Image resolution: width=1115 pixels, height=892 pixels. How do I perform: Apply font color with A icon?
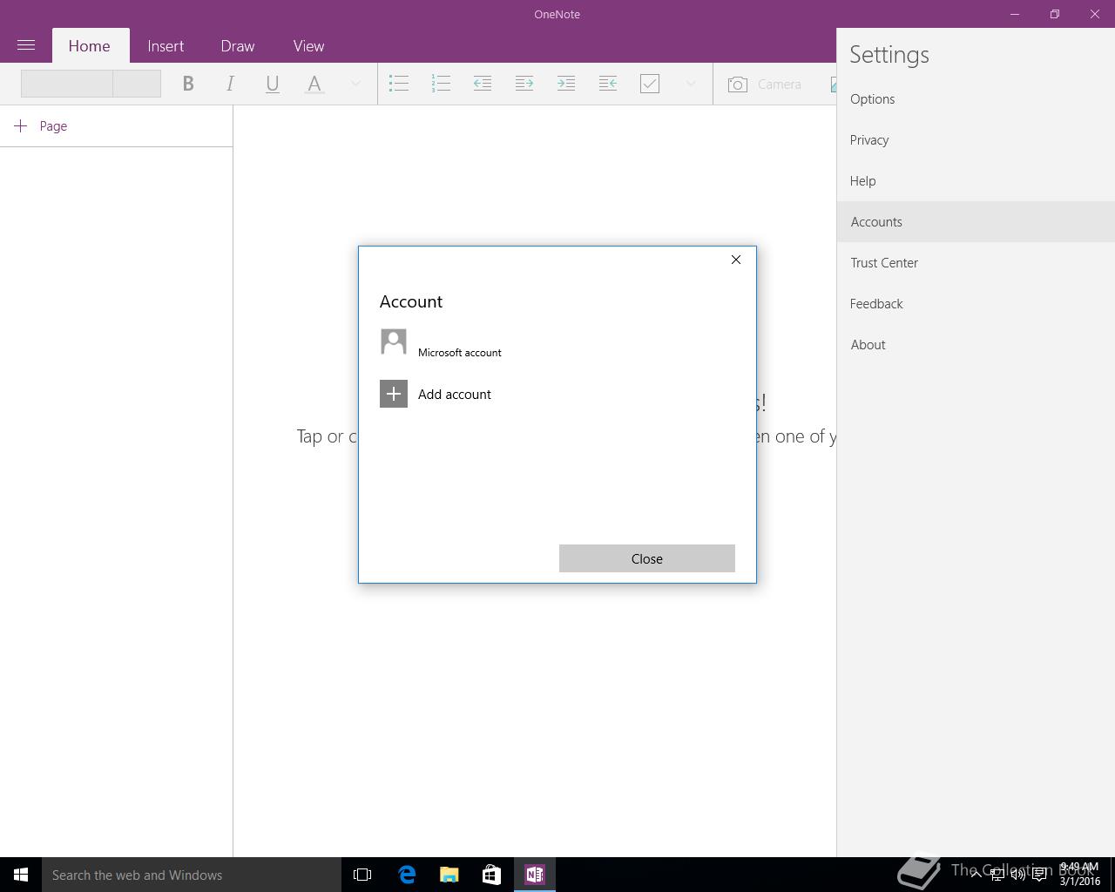pos(314,84)
